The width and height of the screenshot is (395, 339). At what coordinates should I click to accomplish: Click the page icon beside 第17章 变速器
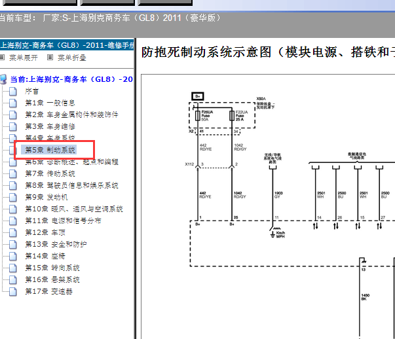[x=13, y=292]
